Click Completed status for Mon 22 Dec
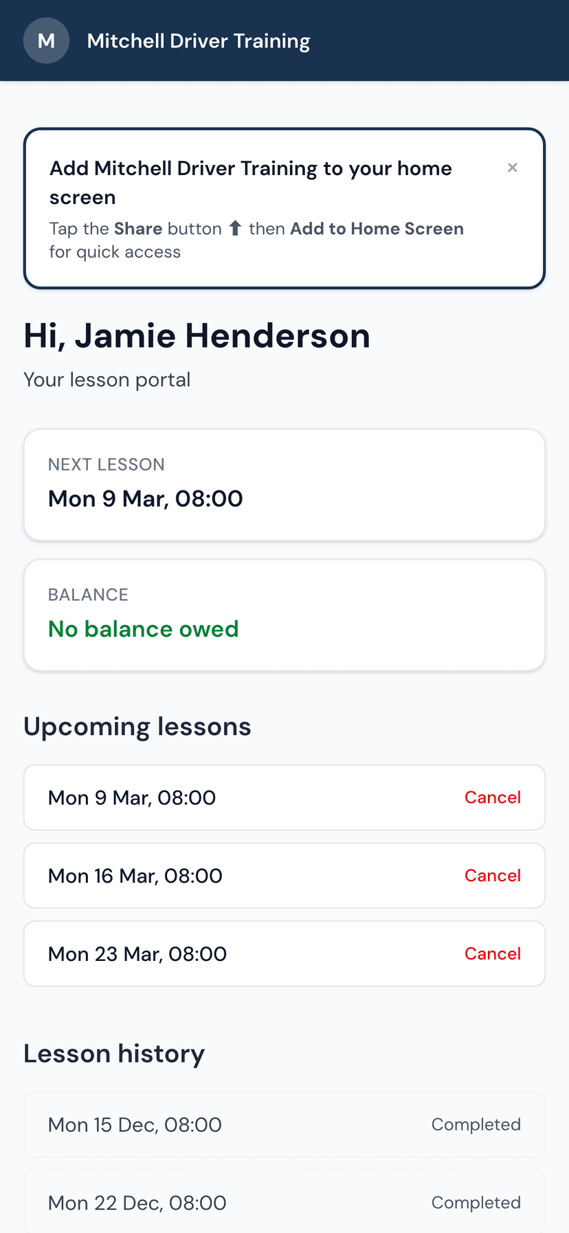 [476, 1203]
